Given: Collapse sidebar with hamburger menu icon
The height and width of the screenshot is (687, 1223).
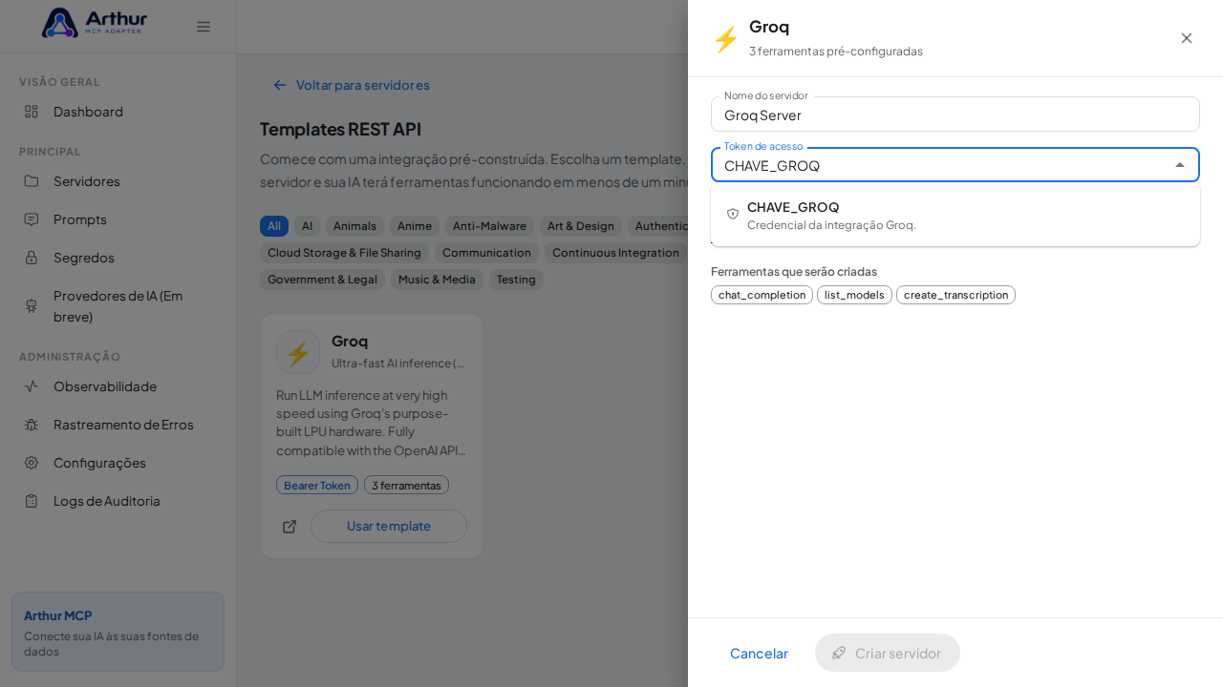Looking at the screenshot, I should point(204,27).
